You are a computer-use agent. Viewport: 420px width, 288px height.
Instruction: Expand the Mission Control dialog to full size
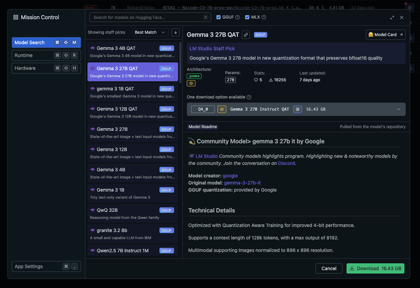(x=392, y=18)
